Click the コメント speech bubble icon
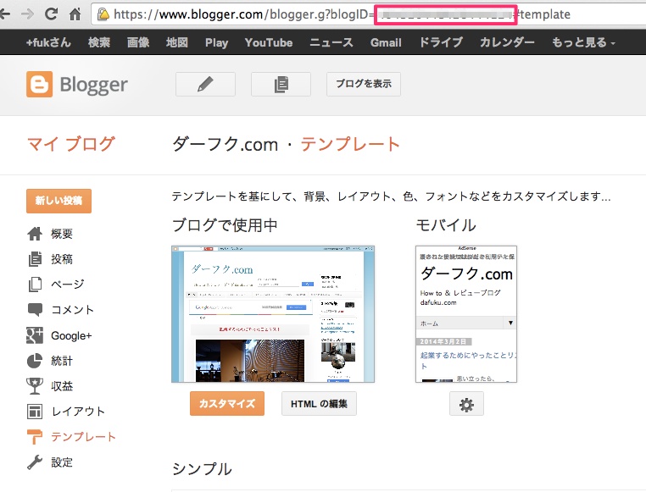Image resolution: width=646 pixels, height=492 pixels. pyautogui.click(x=35, y=310)
